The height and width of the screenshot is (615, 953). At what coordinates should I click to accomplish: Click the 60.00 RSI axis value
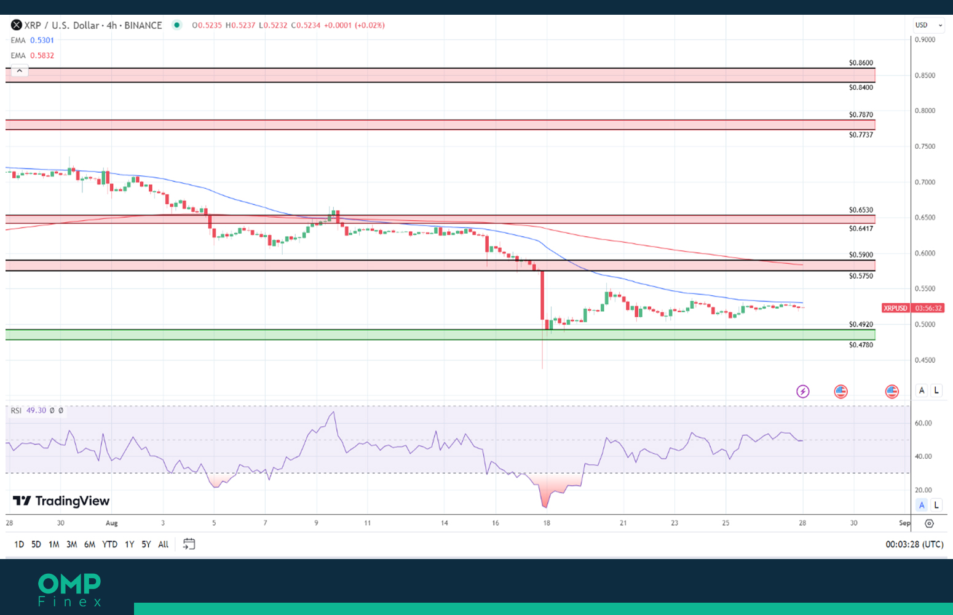[x=923, y=423]
